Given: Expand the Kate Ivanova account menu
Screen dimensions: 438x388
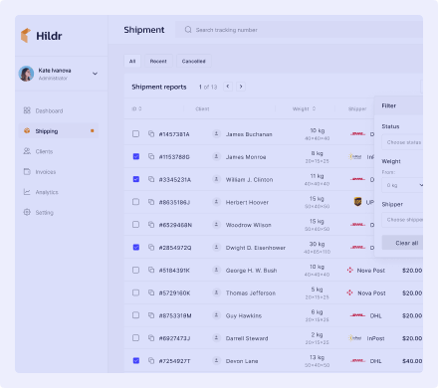Looking at the screenshot, I should (x=95, y=74).
